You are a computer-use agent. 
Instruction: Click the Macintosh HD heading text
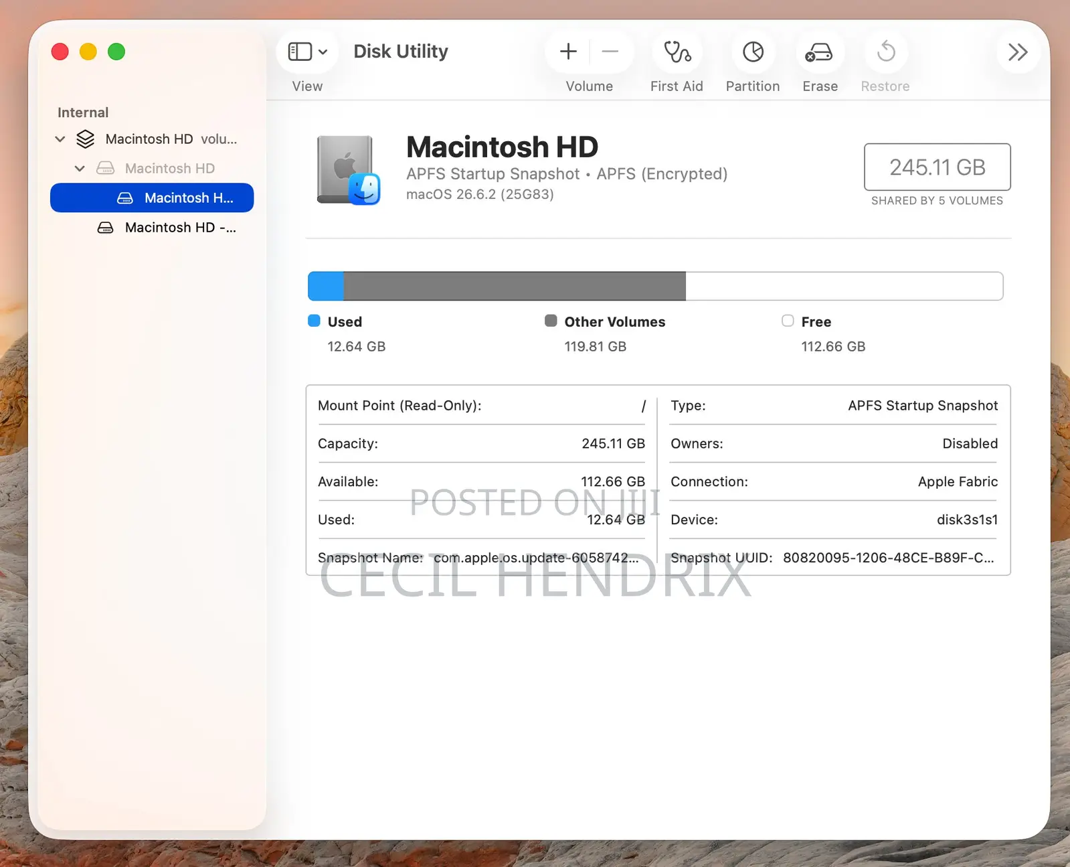tap(502, 147)
